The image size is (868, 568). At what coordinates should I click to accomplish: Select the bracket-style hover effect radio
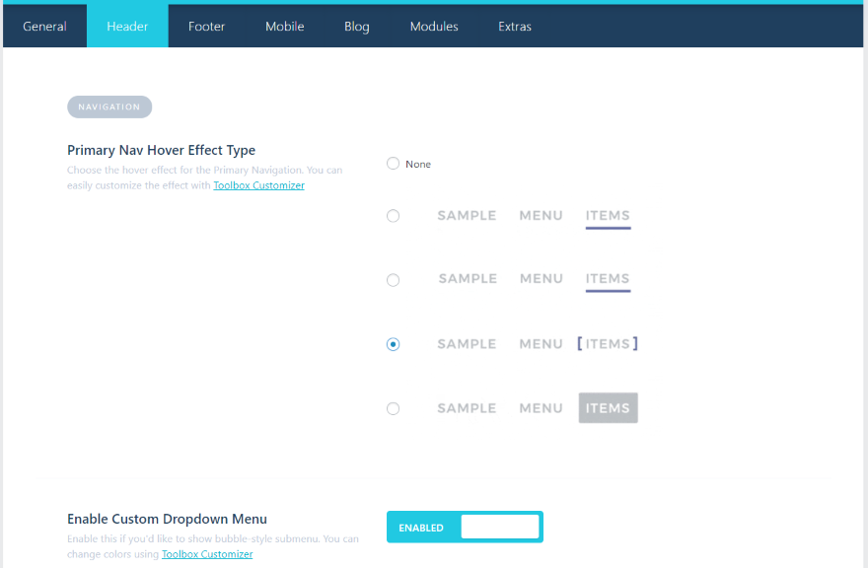click(x=393, y=344)
